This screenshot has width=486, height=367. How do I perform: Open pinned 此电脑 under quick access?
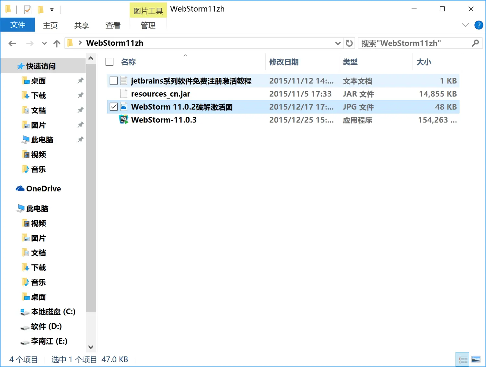point(42,140)
